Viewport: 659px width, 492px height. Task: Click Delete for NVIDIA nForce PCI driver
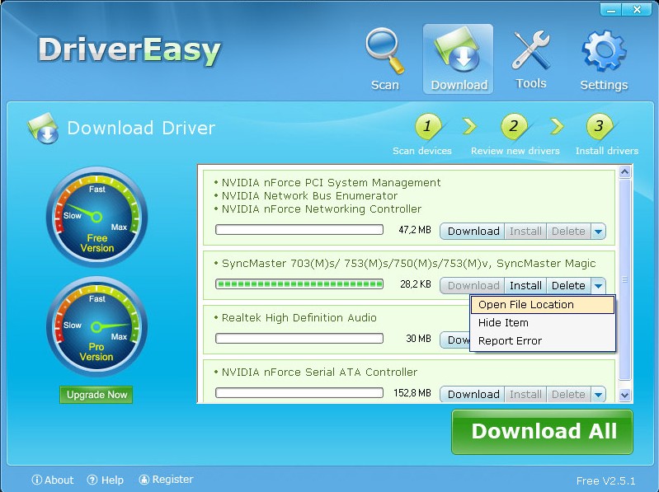pyautogui.click(x=568, y=232)
